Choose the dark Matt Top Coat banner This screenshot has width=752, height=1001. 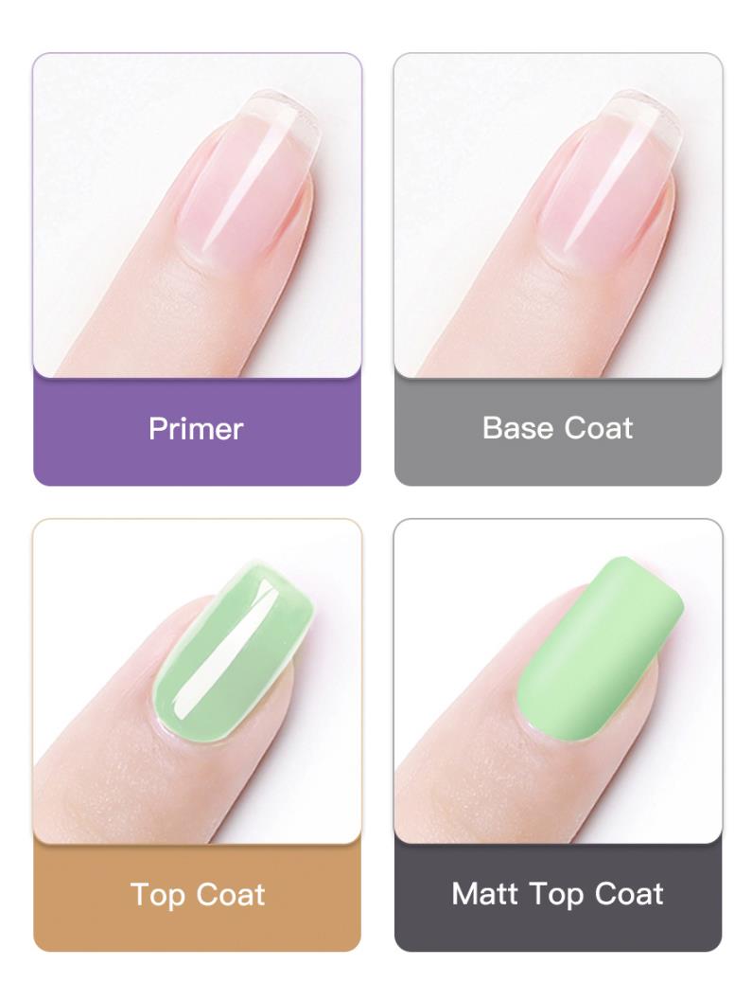[558, 897]
